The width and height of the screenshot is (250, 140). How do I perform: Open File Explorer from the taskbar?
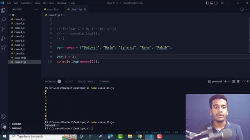[x=130, y=136]
